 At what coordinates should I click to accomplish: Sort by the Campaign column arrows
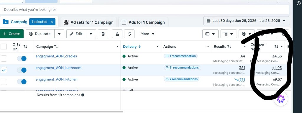point(56,47)
